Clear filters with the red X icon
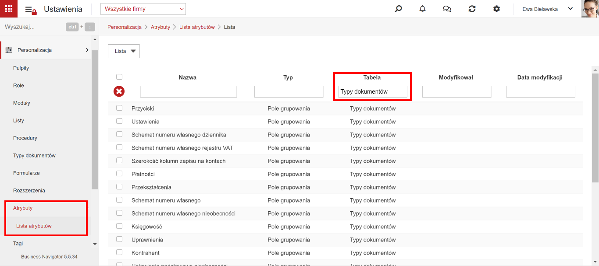Image resolution: width=599 pixels, height=266 pixels. (x=119, y=91)
